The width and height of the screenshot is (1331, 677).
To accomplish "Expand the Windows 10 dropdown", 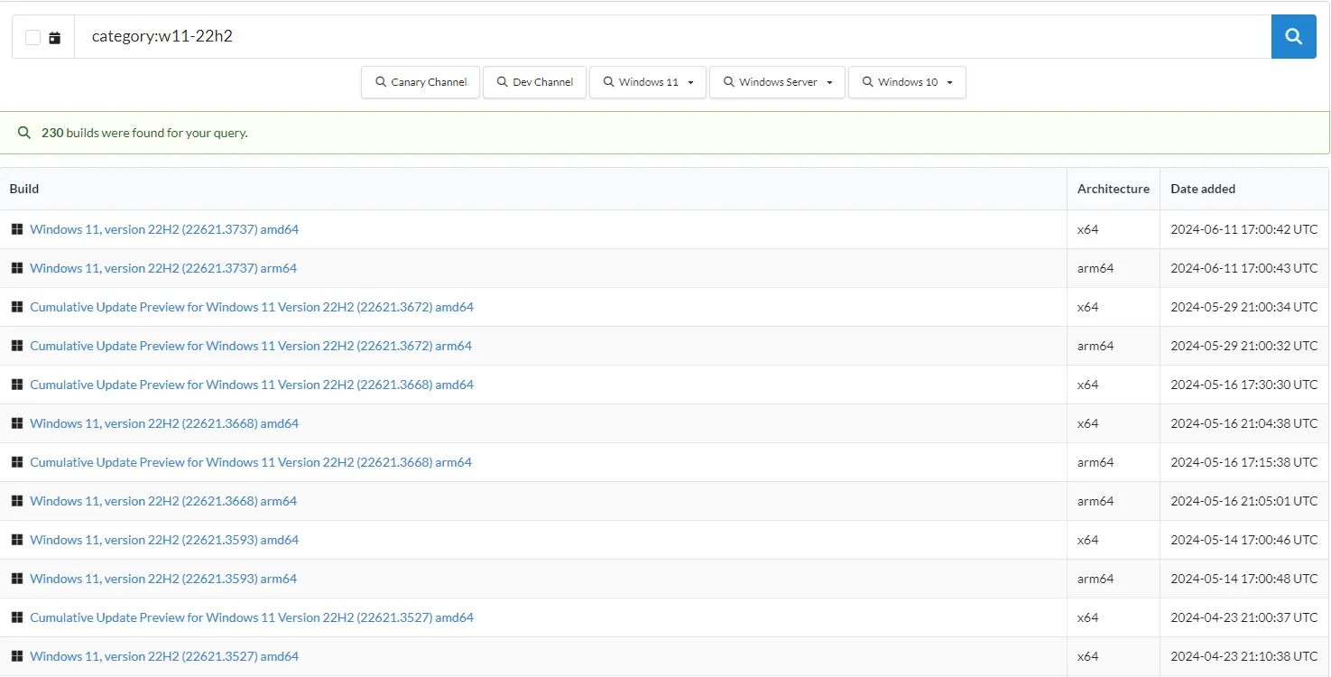I will coord(907,82).
